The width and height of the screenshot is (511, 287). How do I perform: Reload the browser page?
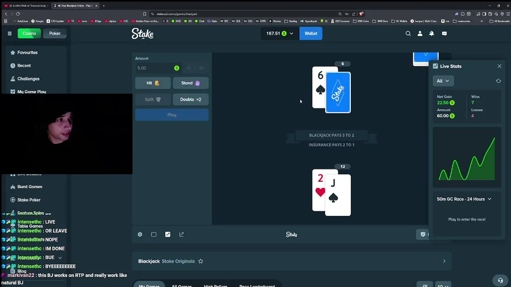click(x=18, y=14)
